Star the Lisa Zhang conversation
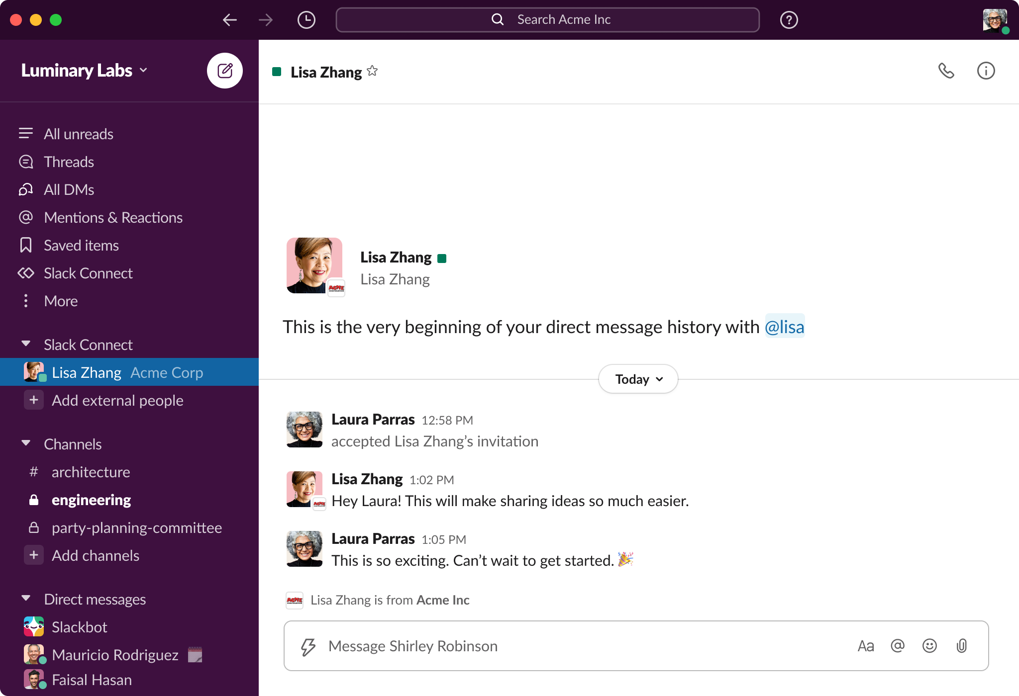The height and width of the screenshot is (696, 1019). pos(372,71)
